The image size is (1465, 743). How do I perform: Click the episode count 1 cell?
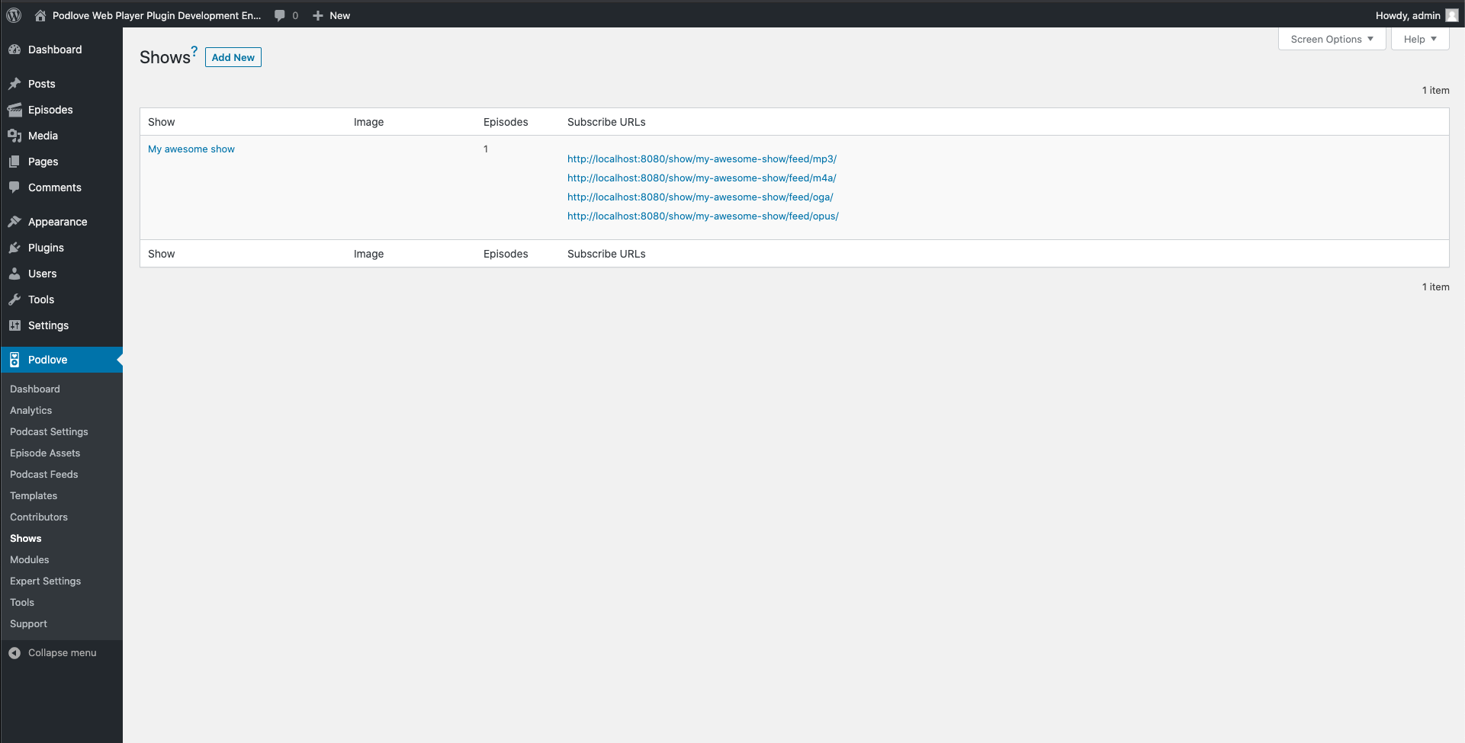pyautogui.click(x=486, y=149)
